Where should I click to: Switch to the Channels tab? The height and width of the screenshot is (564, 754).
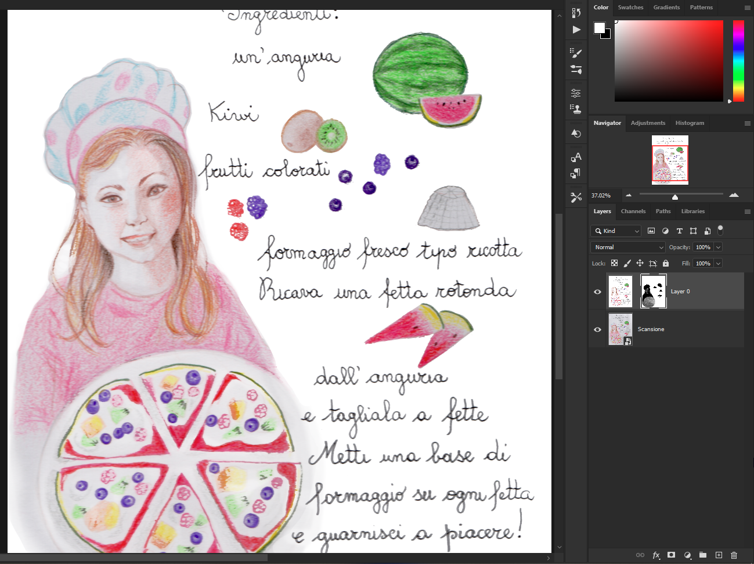click(x=633, y=211)
